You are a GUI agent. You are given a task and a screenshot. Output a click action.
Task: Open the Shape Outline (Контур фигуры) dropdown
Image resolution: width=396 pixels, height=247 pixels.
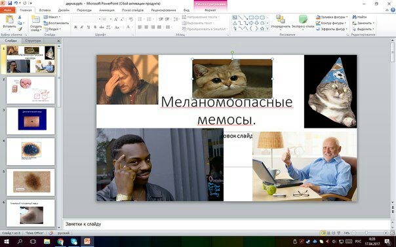coord(331,23)
